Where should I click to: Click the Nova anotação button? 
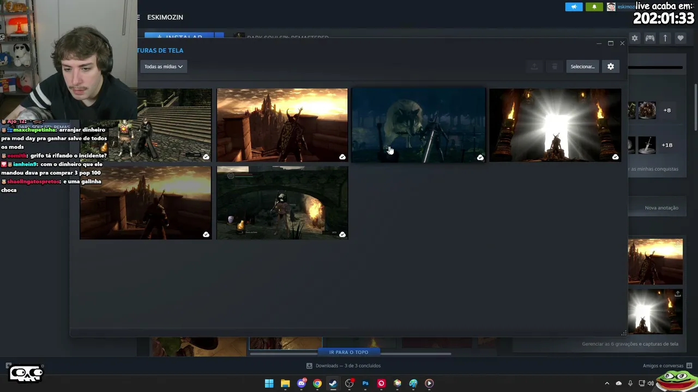(x=661, y=207)
